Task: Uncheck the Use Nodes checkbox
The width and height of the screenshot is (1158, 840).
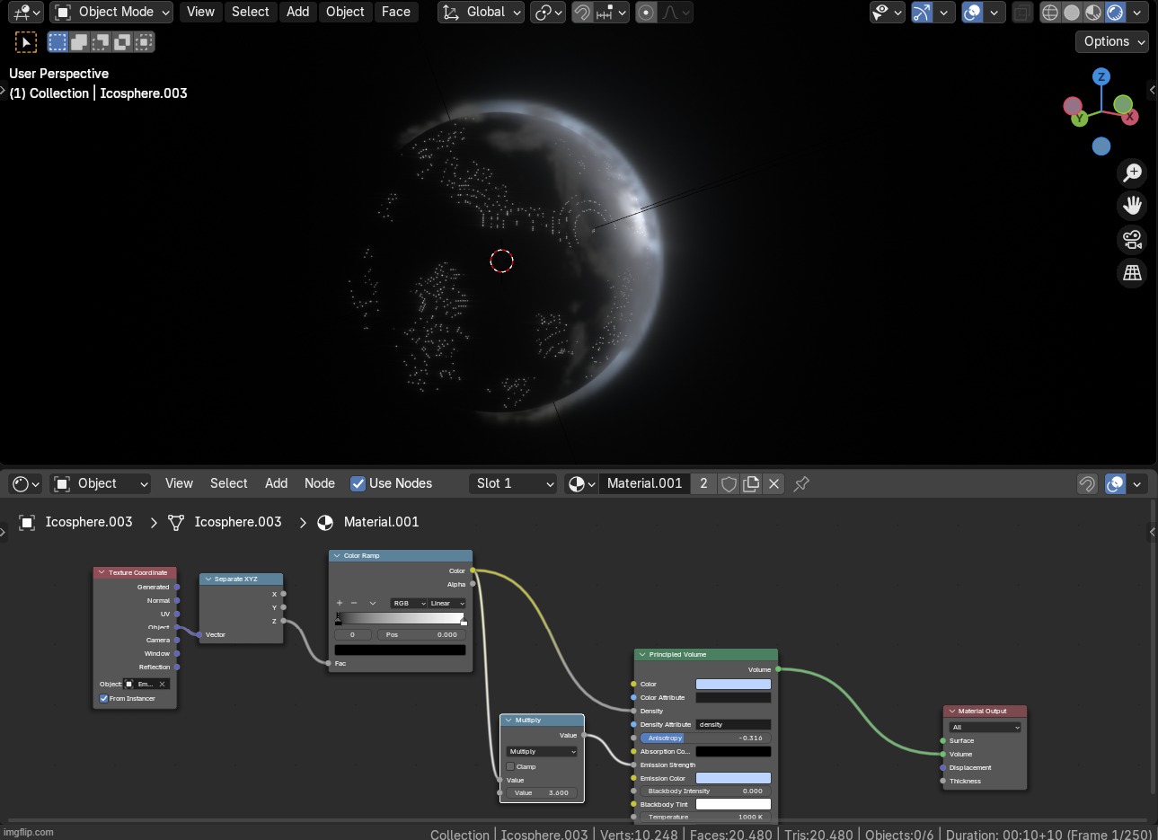Action: coord(358,484)
